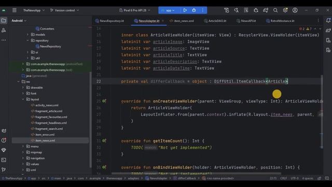This screenshot has height=187, width=332.
Task: Select fragment_headlines.xml in tree
Action: pyautogui.click(x=49, y=123)
